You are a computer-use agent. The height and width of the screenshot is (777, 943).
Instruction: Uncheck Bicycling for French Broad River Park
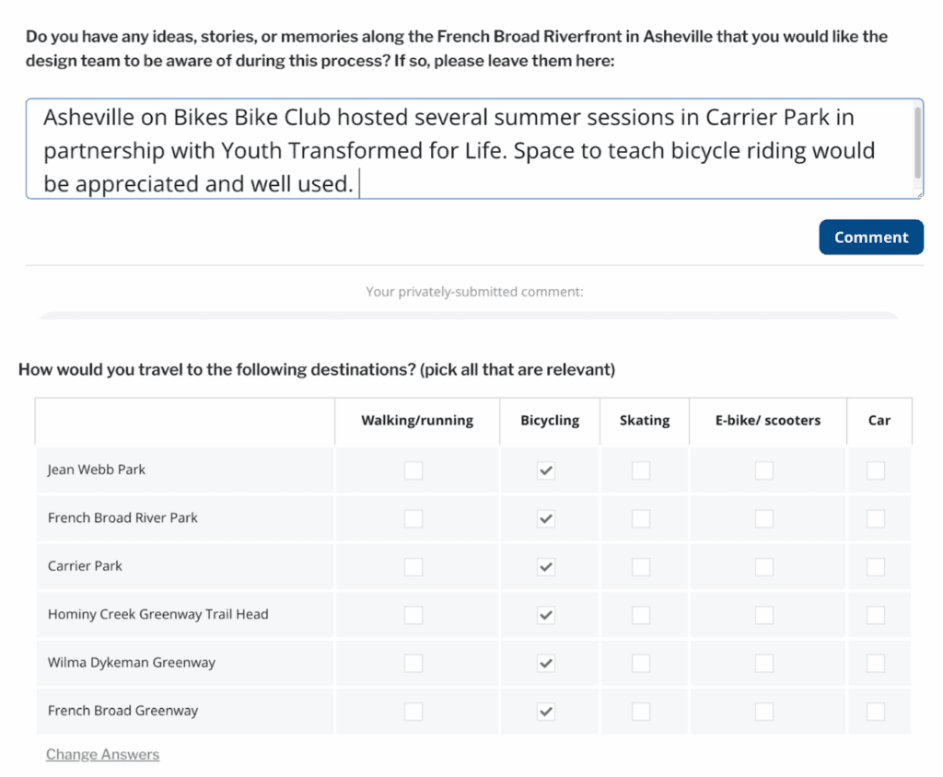(546, 518)
